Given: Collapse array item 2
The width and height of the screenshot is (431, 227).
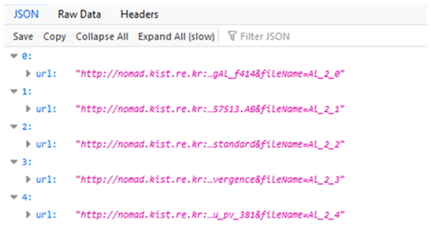Looking at the screenshot, I should (x=14, y=127).
